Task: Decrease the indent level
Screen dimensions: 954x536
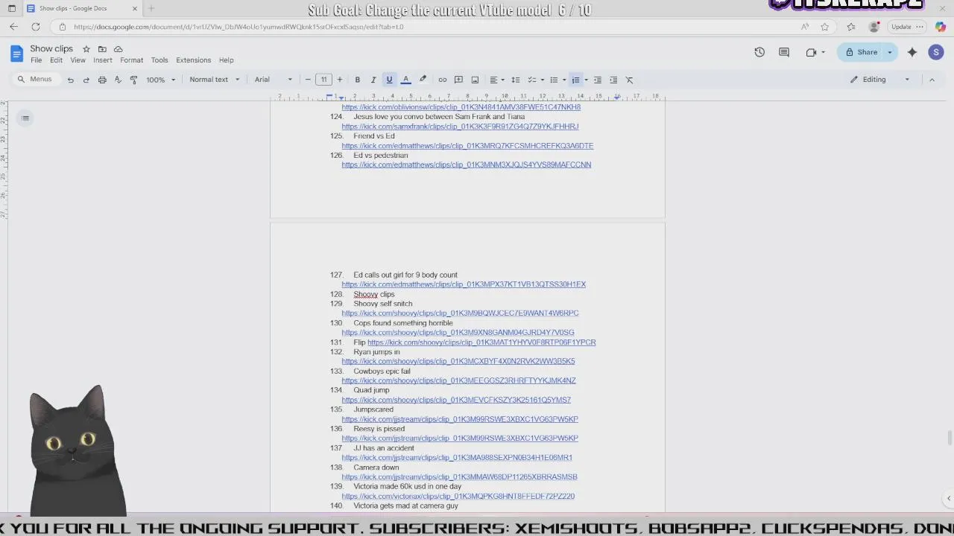Action: click(x=597, y=80)
